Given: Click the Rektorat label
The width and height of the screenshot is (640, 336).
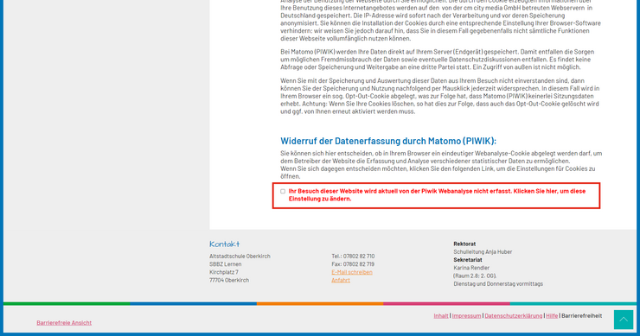Looking at the screenshot, I should tap(464, 244).
